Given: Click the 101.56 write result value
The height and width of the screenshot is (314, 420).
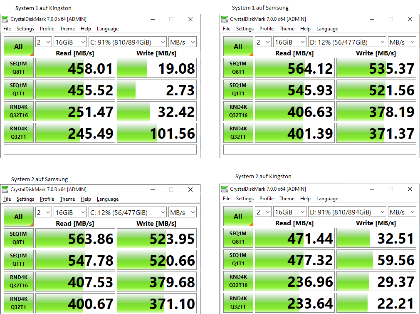Looking at the screenshot, I should (x=157, y=133).
